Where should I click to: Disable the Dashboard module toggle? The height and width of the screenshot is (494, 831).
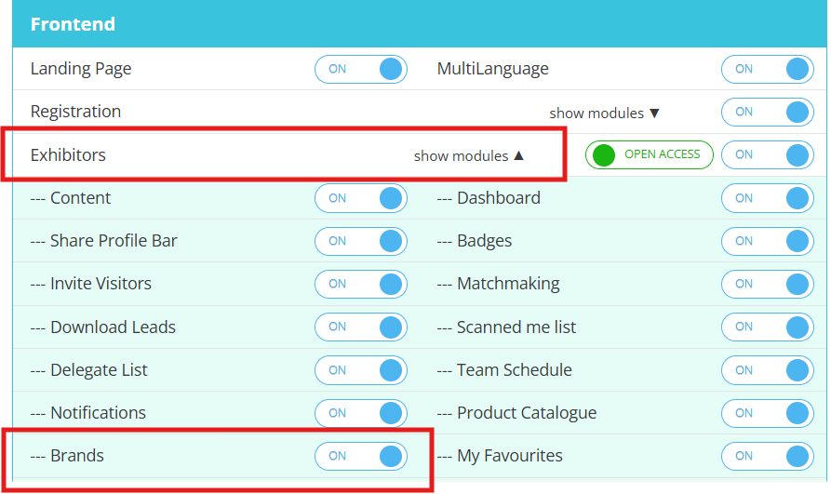(x=768, y=198)
